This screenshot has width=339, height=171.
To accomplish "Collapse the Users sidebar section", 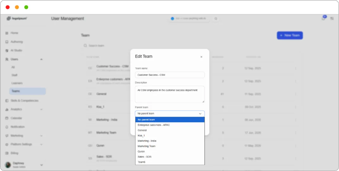I will point(41,59).
